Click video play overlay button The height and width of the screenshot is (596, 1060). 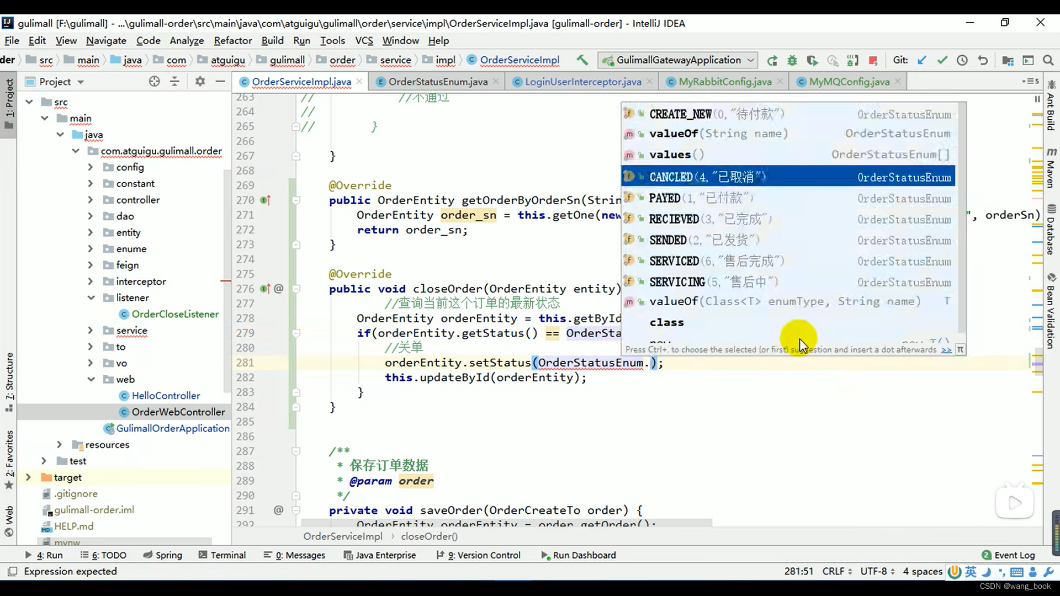(1015, 503)
